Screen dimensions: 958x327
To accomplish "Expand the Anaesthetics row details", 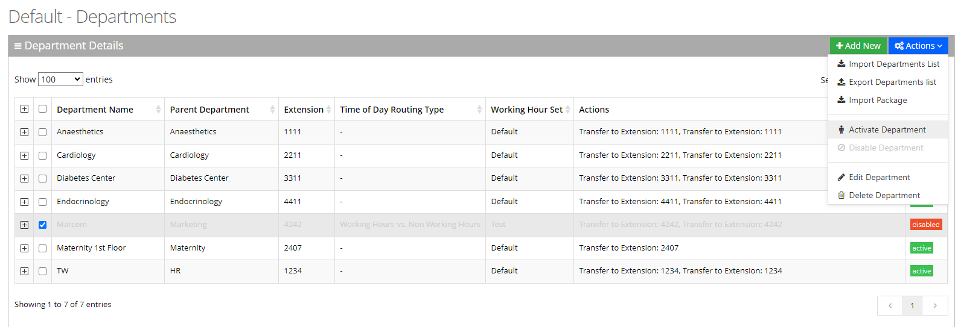I will 24,132.
